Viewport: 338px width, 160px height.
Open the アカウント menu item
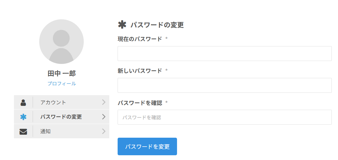(x=53, y=102)
